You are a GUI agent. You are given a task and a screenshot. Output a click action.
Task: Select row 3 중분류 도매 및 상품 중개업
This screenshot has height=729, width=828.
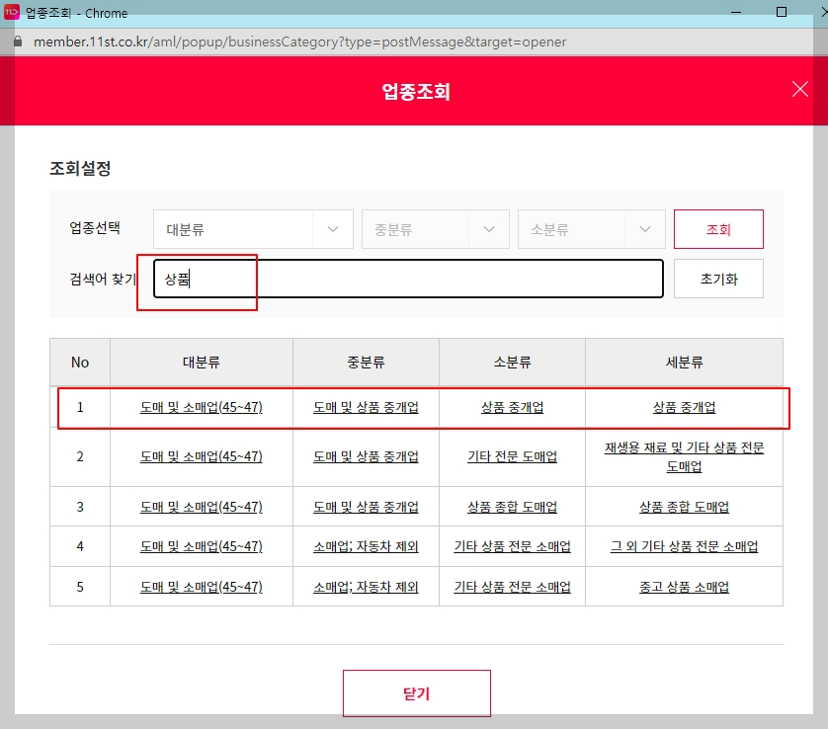pyautogui.click(x=366, y=507)
